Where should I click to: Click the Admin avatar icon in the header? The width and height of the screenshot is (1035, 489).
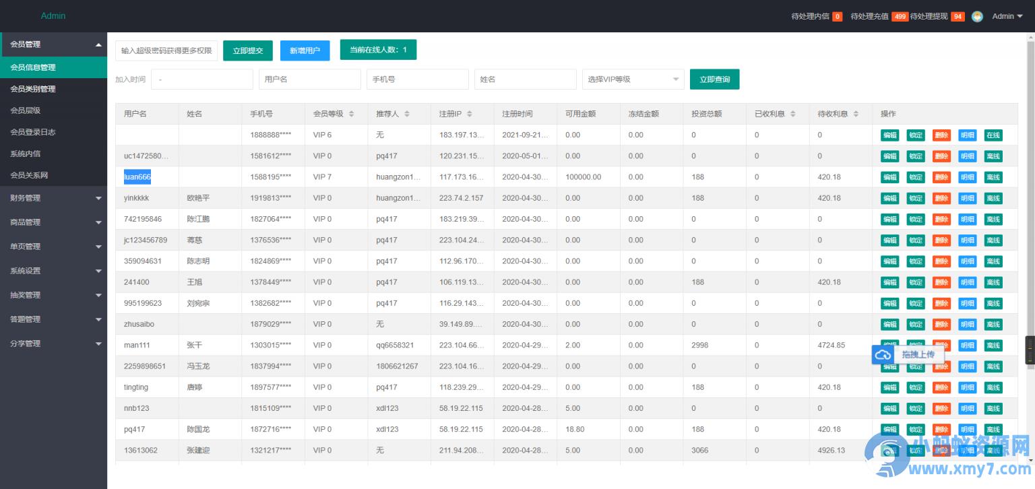click(977, 16)
